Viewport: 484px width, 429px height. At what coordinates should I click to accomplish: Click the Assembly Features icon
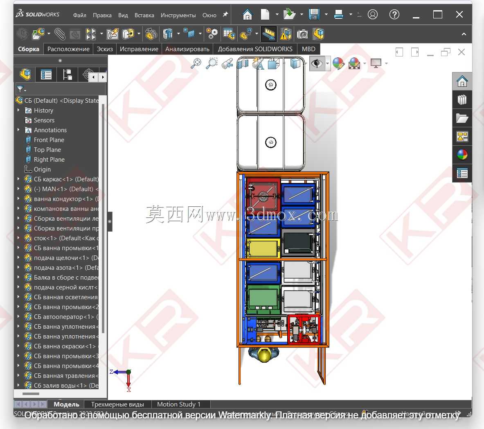point(168,34)
